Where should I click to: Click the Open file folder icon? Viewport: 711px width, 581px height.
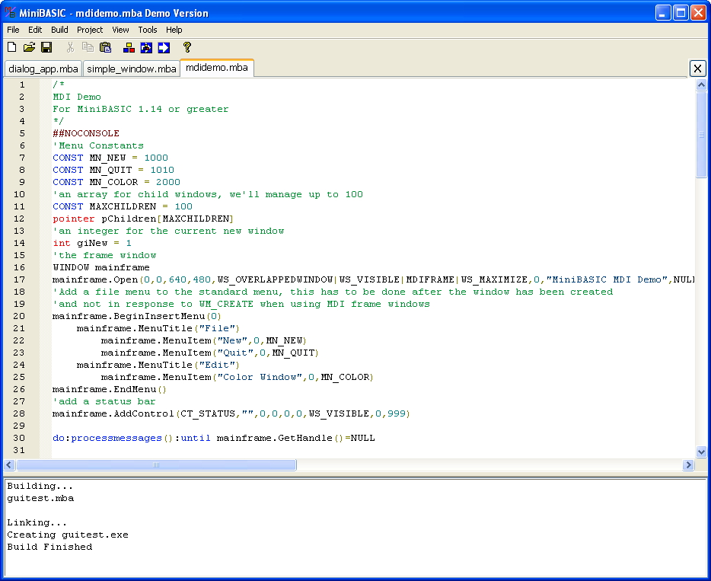pos(30,47)
